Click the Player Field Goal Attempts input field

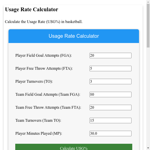pos(110,55)
